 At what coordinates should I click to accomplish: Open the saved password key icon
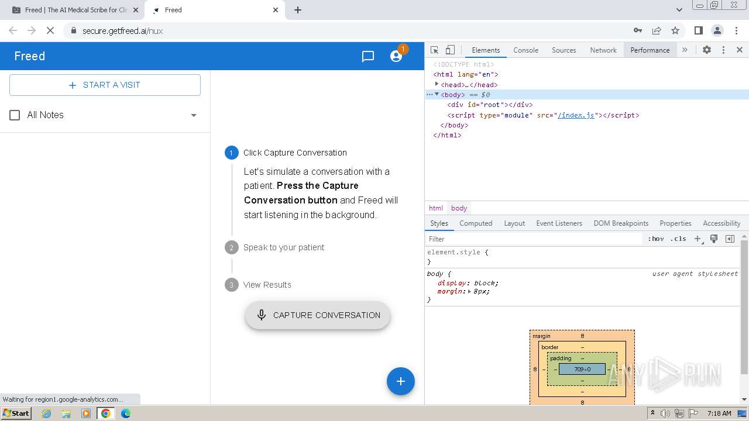click(638, 30)
